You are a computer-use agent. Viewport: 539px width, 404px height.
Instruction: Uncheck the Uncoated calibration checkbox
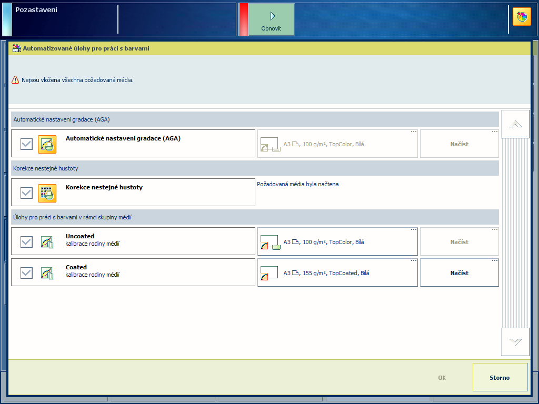(x=26, y=242)
